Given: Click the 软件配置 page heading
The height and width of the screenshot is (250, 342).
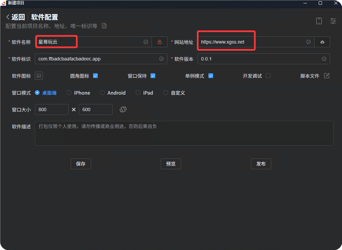Looking at the screenshot, I should (45, 17).
